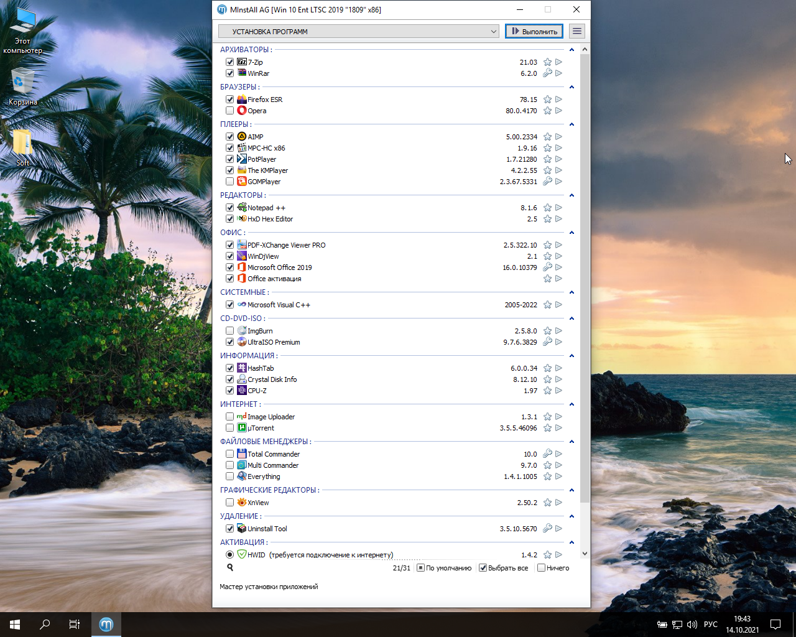
Task: Enable the Opera checkbox
Action: click(x=229, y=111)
